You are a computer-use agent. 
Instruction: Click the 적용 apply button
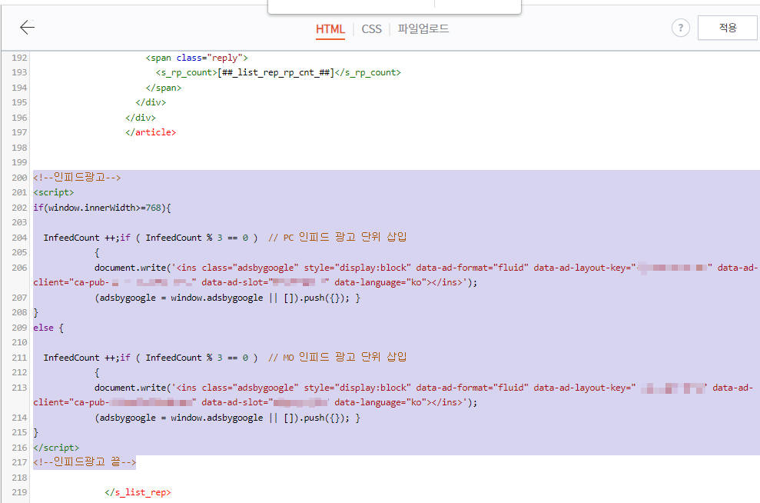pyautogui.click(x=728, y=28)
